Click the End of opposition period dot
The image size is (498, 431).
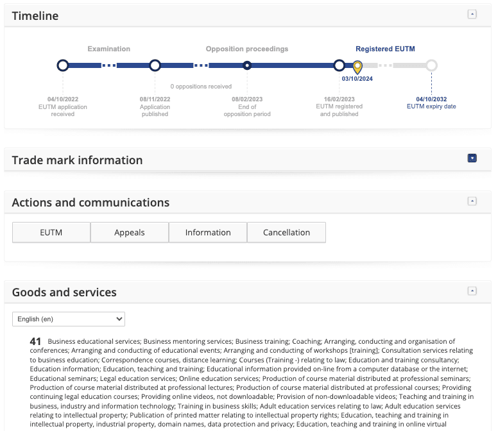[x=247, y=65]
